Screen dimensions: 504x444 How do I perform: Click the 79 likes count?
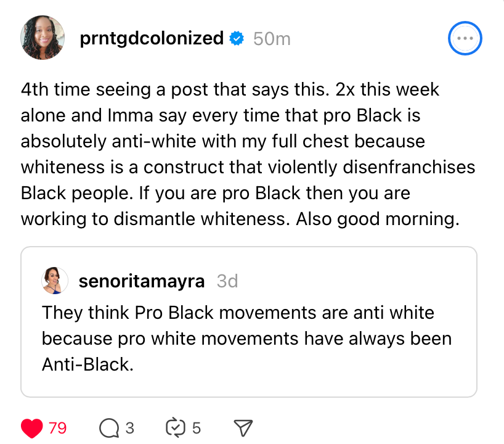[x=57, y=428]
